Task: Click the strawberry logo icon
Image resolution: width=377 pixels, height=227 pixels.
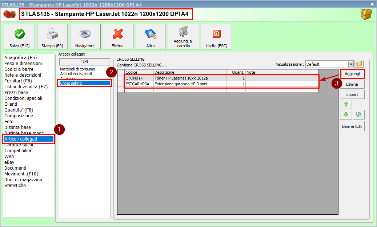Action: point(10,14)
